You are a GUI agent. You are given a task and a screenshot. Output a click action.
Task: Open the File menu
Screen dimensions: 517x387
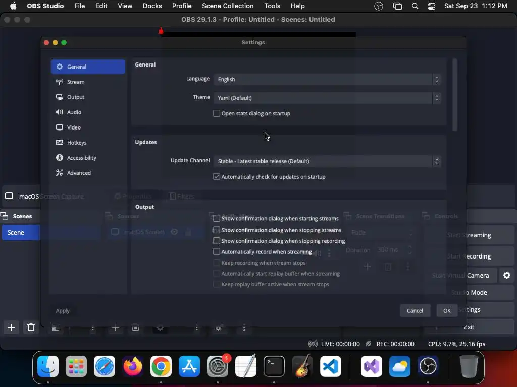(x=79, y=6)
